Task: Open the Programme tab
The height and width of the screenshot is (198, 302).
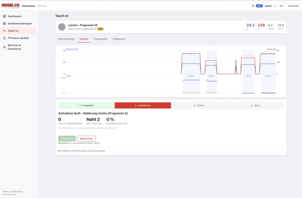Action: (x=100, y=39)
